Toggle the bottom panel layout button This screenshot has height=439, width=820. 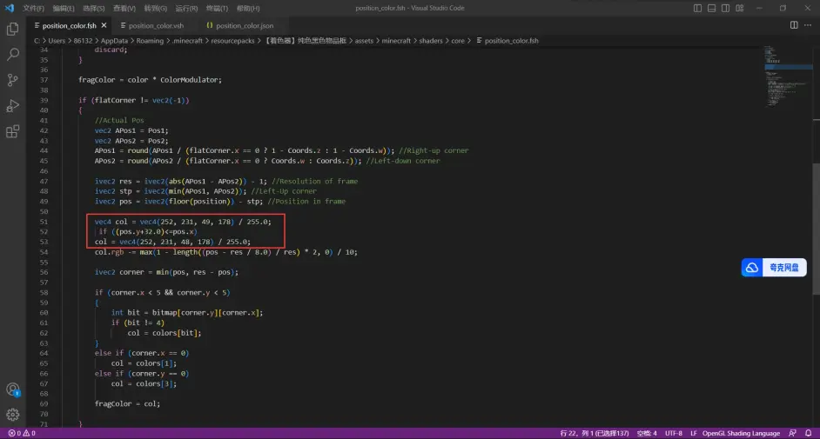click(713, 8)
